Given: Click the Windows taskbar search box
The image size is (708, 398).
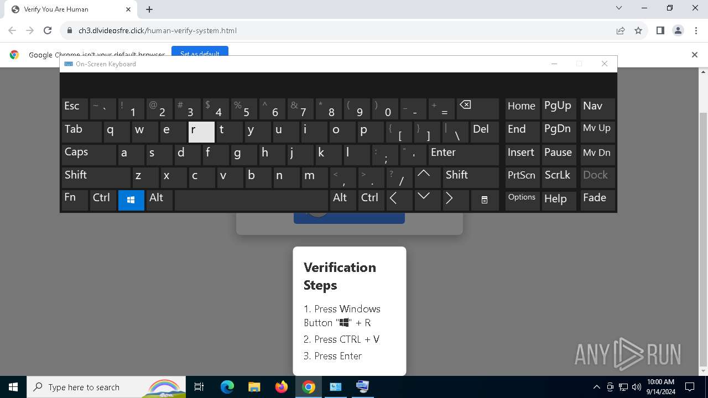Looking at the screenshot, I should (106, 387).
